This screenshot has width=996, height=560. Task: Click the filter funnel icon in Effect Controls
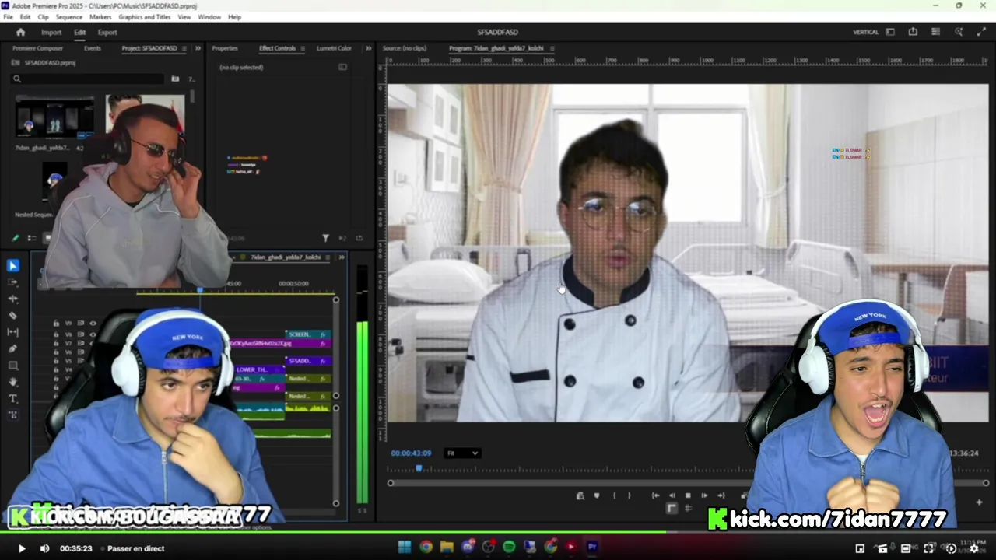tap(325, 238)
